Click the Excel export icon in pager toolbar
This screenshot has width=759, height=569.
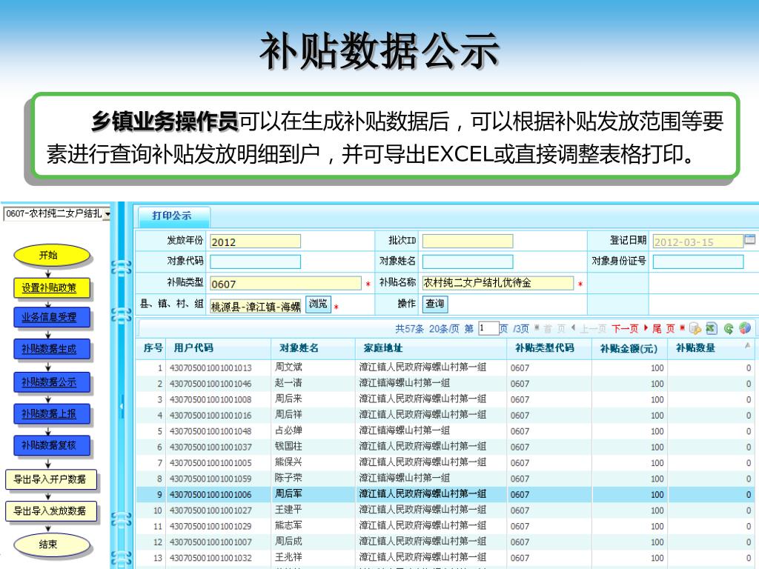[x=712, y=328]
